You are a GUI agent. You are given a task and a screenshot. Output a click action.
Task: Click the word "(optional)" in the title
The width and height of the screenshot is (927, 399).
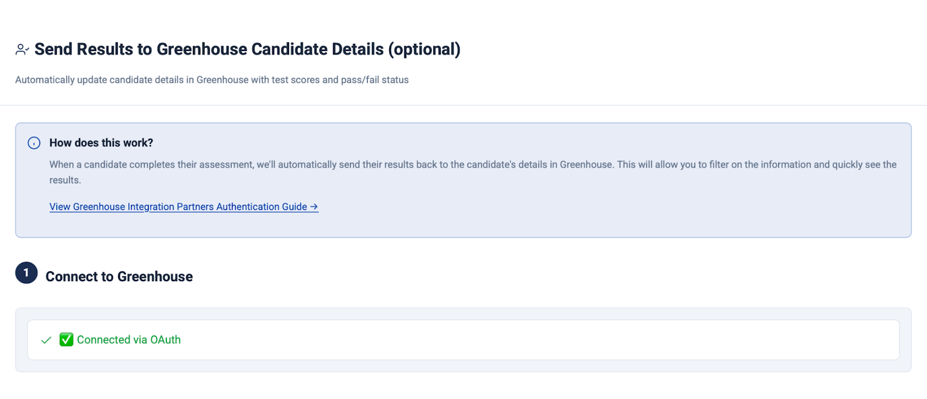point(424,49)
